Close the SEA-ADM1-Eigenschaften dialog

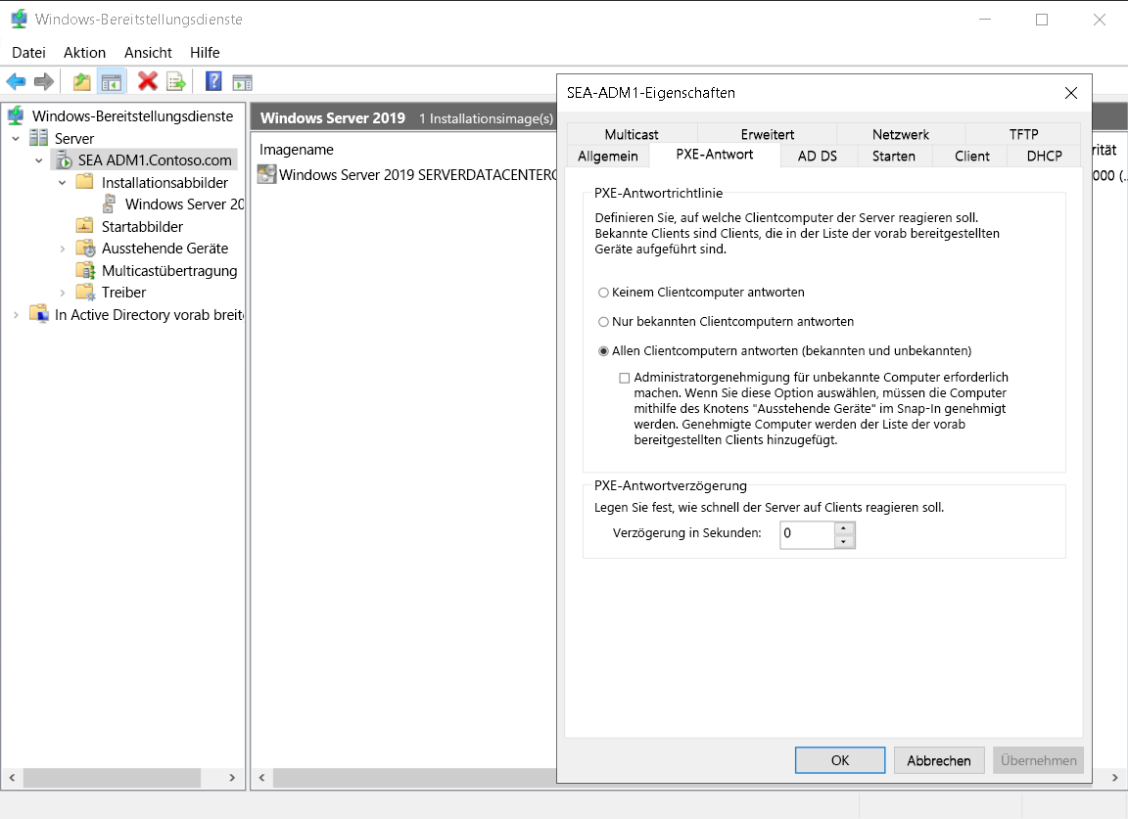1070,93
